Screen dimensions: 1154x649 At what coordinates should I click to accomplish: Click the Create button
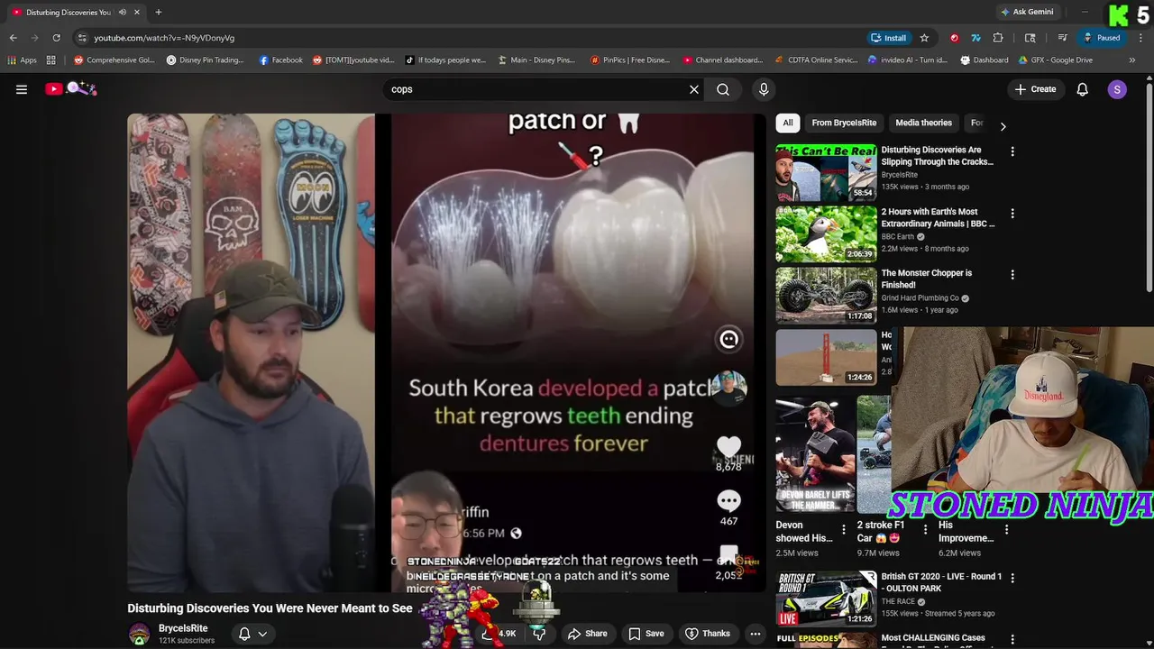tap(1035, 89)
